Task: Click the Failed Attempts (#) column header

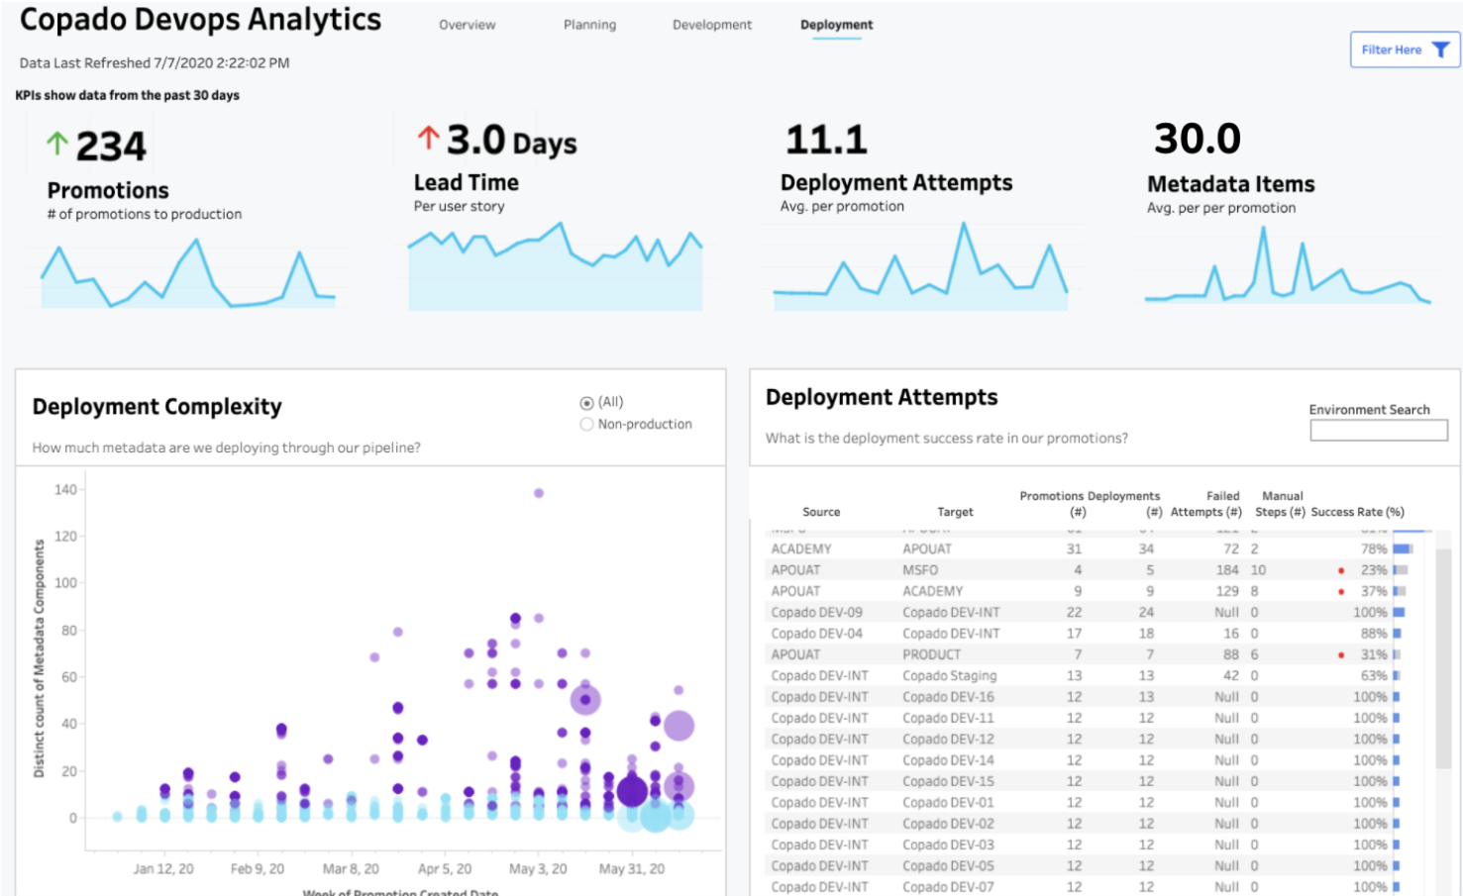Action: tap(1206, 504)
